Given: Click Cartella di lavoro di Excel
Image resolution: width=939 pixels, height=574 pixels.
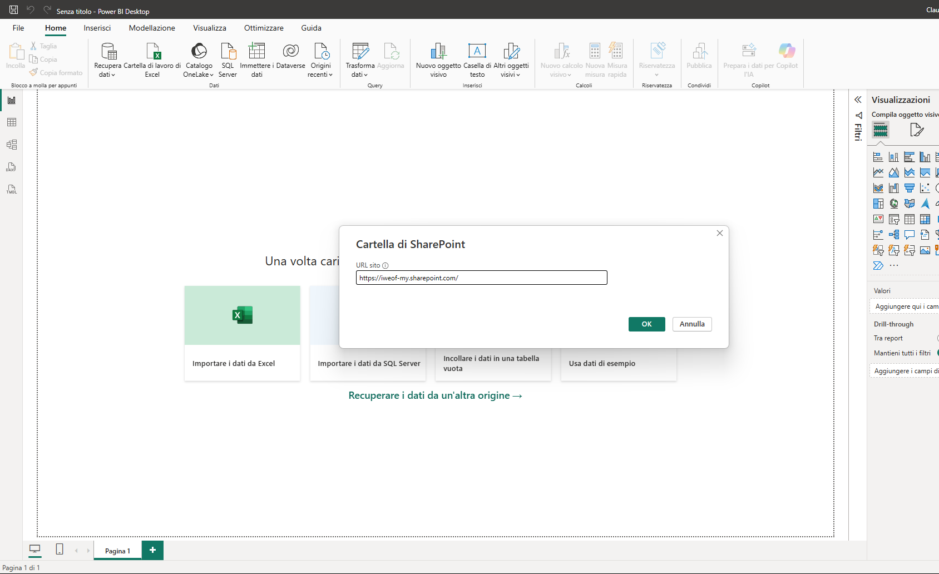Looking at the screenshot, I should [152, 60].
